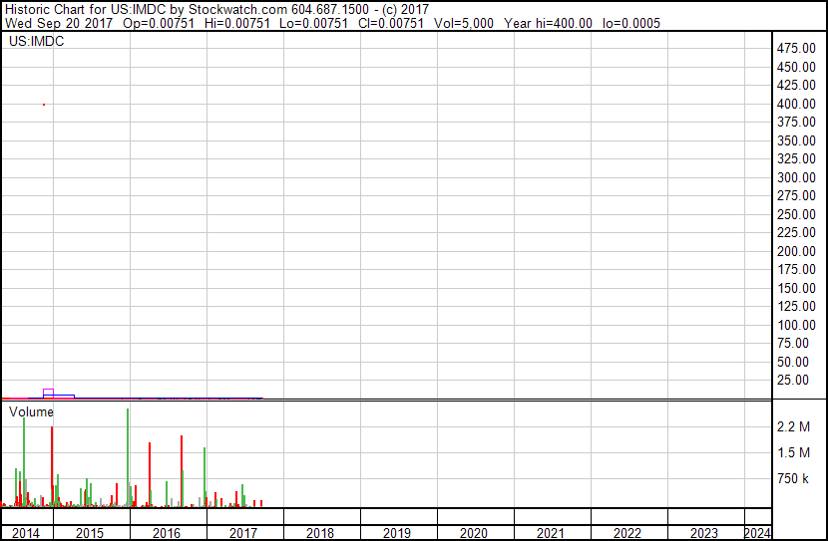Select the 2017 year marker on timeline
828x541 pixels.
tap(243, 533)
